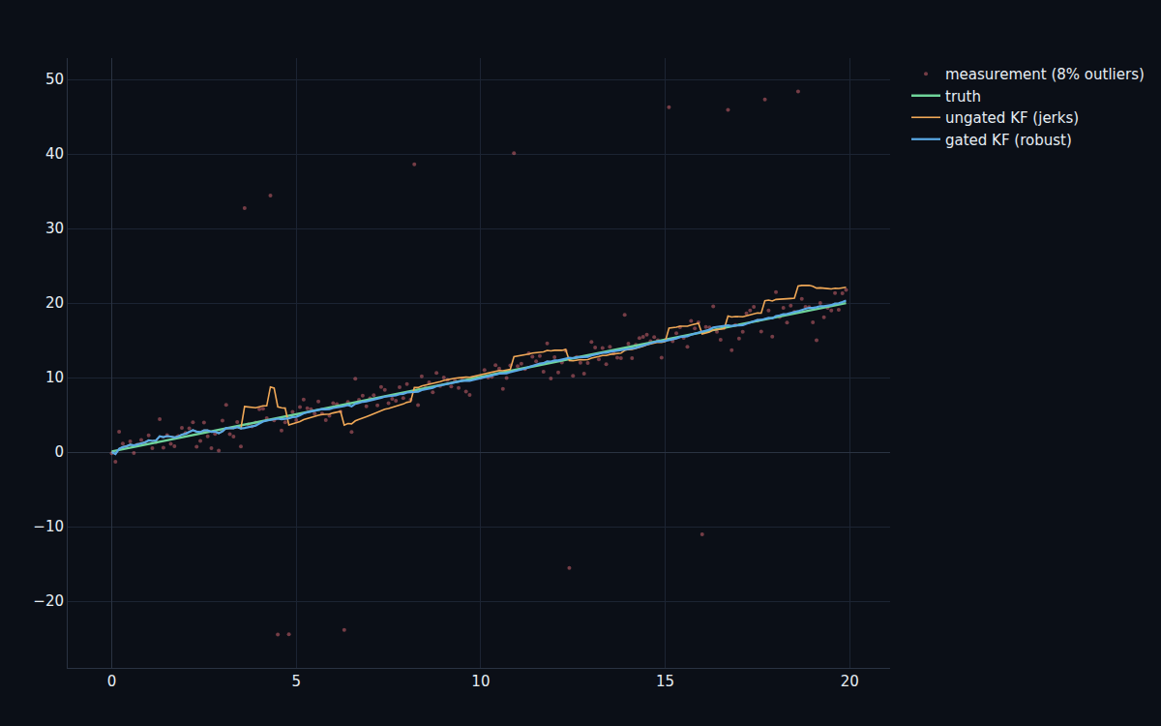Image resolution: width=1161 pixels, height=726 pixels.
Task: Click the orange ungated KF legend swatch
Action: tap(926, 118)
